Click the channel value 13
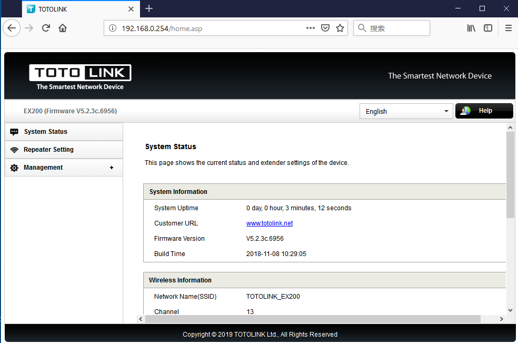This screenshot has width=518, height=343. (250, 311)
